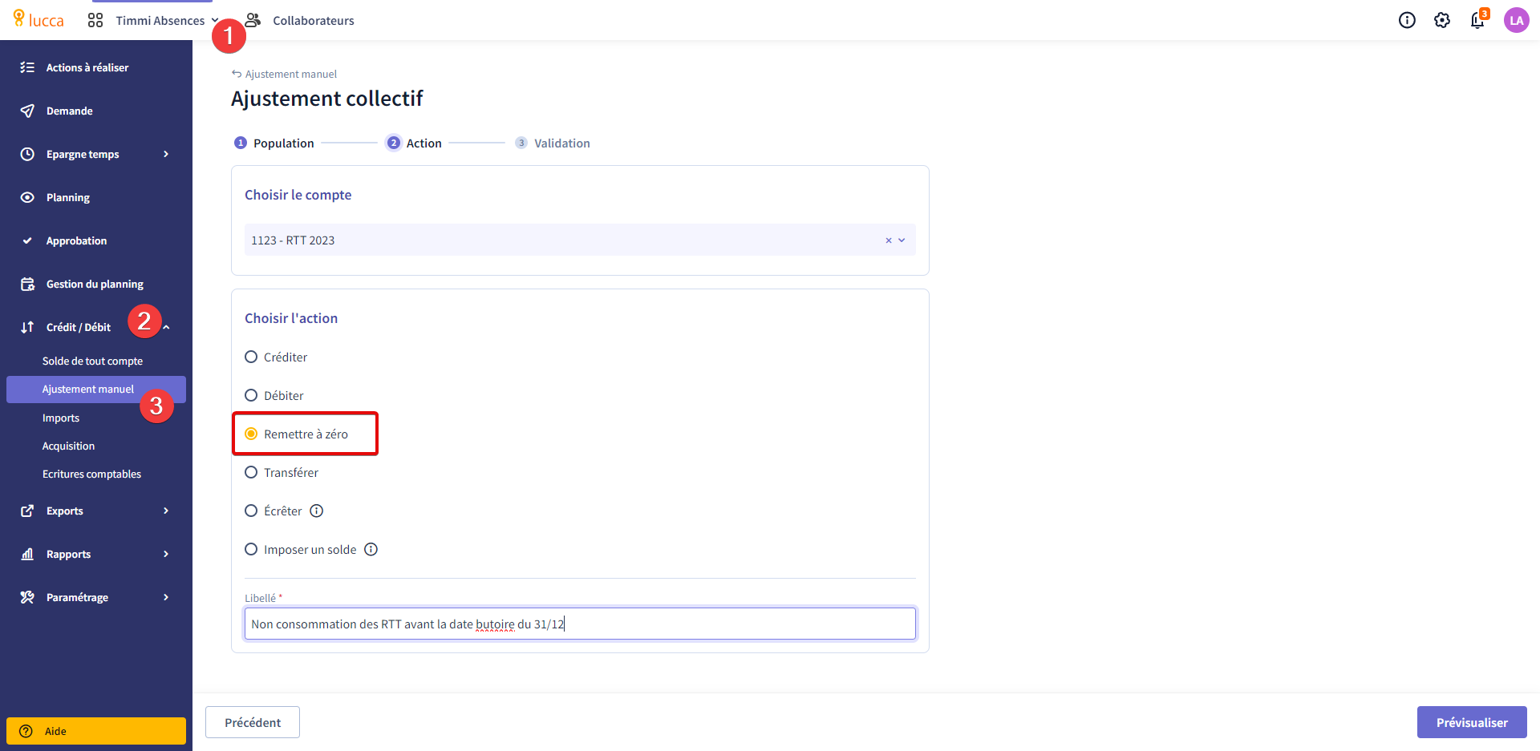The image size is (1540, 751).
Task: Open Approbation in sidebar
Action: tap(96, 240)
